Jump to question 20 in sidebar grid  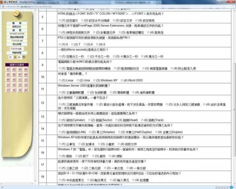click(x=26, y=90)
